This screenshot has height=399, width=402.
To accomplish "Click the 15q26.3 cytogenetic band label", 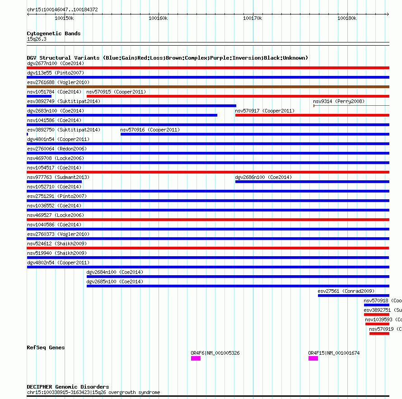I will pos(37,39).
